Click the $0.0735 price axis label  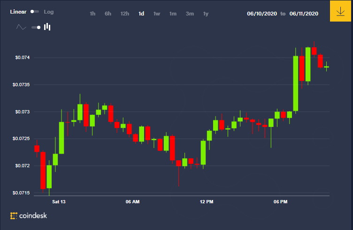[21, 85]
